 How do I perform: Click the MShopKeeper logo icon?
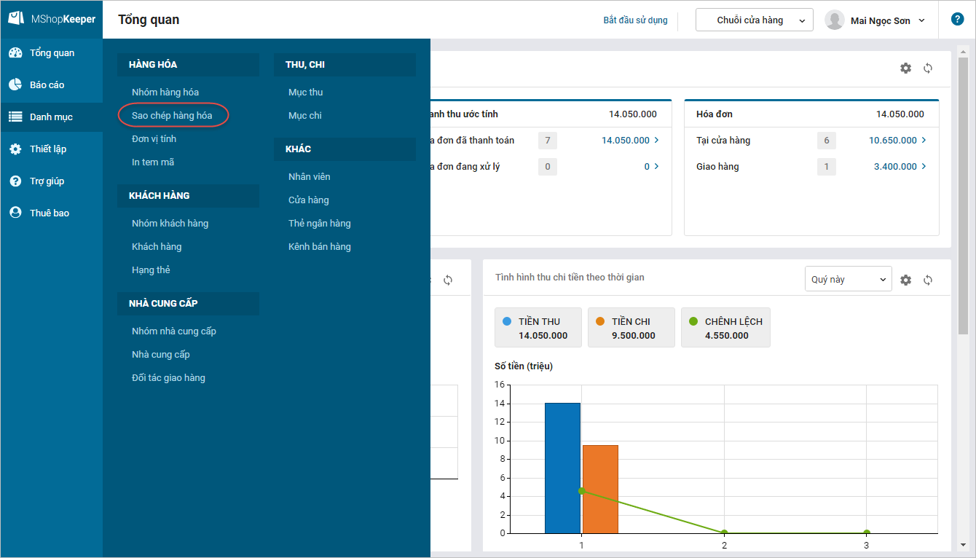[x=15, y=19]
